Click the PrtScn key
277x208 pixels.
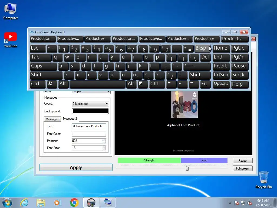click(x=221, y=75)
